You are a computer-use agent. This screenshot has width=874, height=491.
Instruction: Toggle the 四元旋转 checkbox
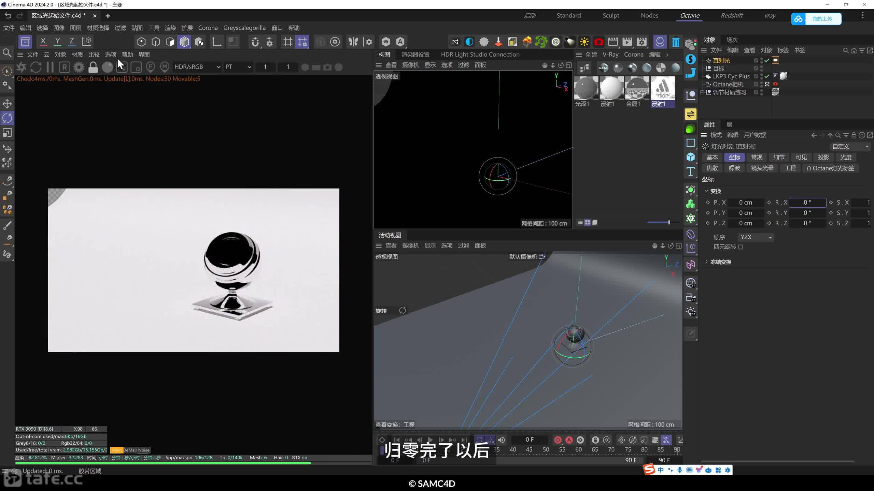tap(741, 247)
